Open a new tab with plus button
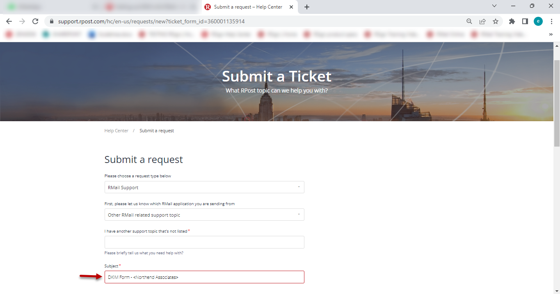 (307, 7)
